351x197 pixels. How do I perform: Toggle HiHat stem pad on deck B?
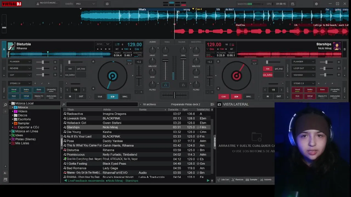[310, 96]
